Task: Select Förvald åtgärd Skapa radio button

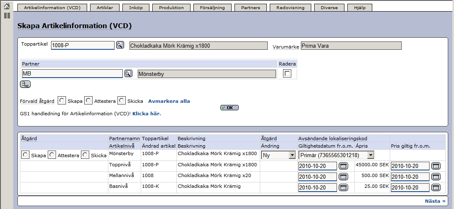Action: point(62,100)
